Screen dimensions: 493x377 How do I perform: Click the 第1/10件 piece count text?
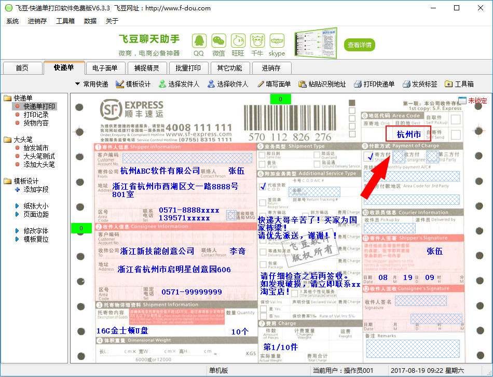pyautogui.click(x=280, y=347)
